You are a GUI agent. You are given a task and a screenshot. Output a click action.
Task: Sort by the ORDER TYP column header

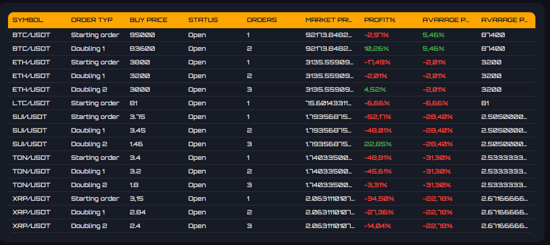pos(91,20)
